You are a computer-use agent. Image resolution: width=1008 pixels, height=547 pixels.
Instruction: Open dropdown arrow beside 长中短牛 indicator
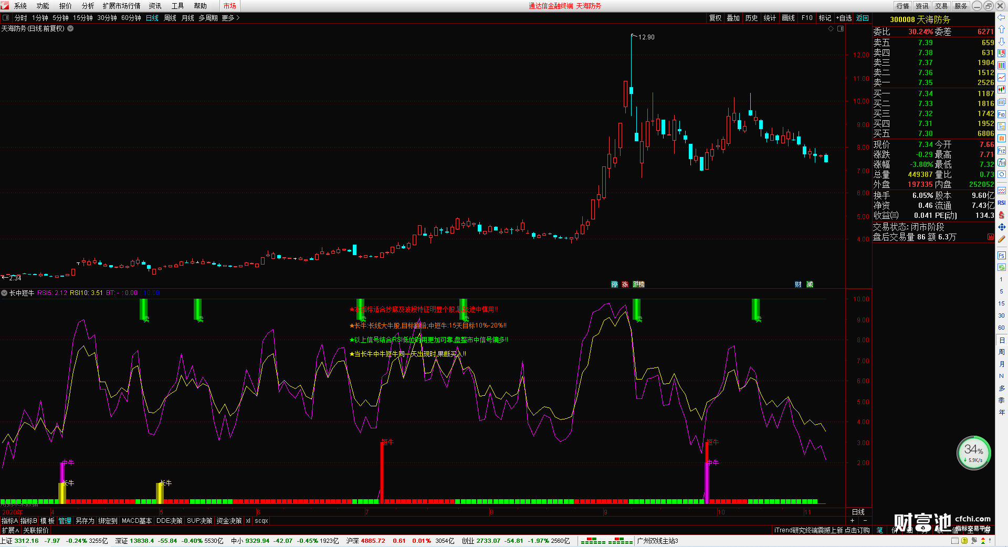(4, 293)
